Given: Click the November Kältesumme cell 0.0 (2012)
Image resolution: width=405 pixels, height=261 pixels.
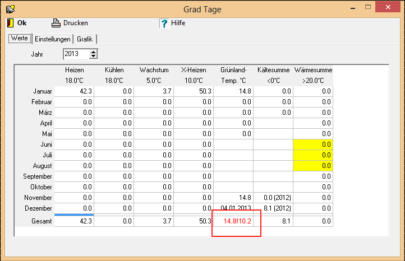Looking at the screenshot, I should tap(273, 198).
